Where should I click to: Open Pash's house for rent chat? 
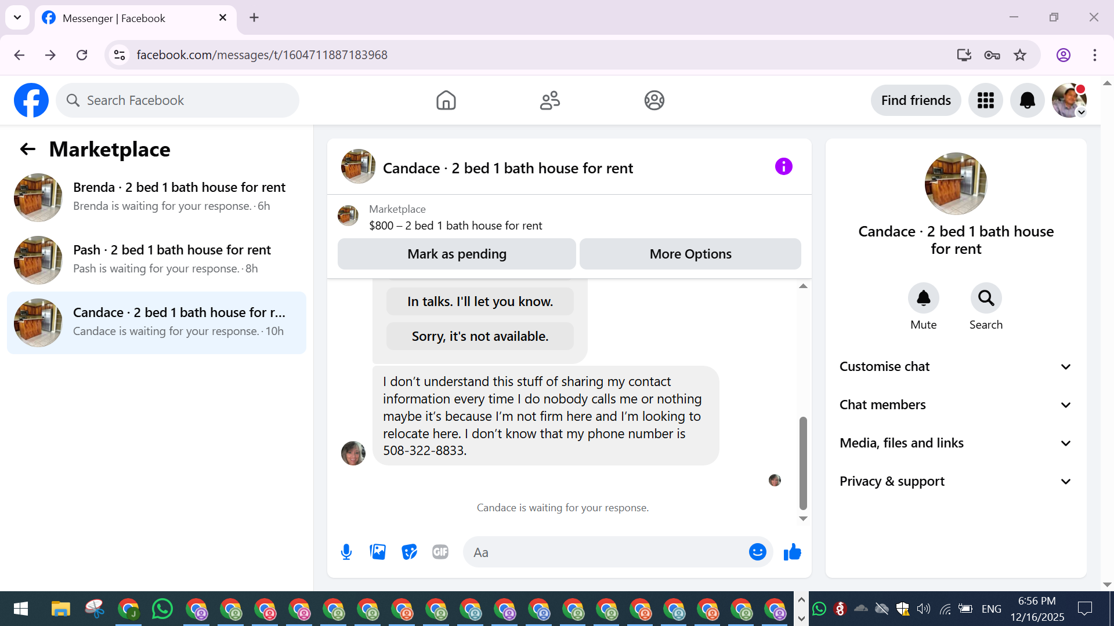157,260
